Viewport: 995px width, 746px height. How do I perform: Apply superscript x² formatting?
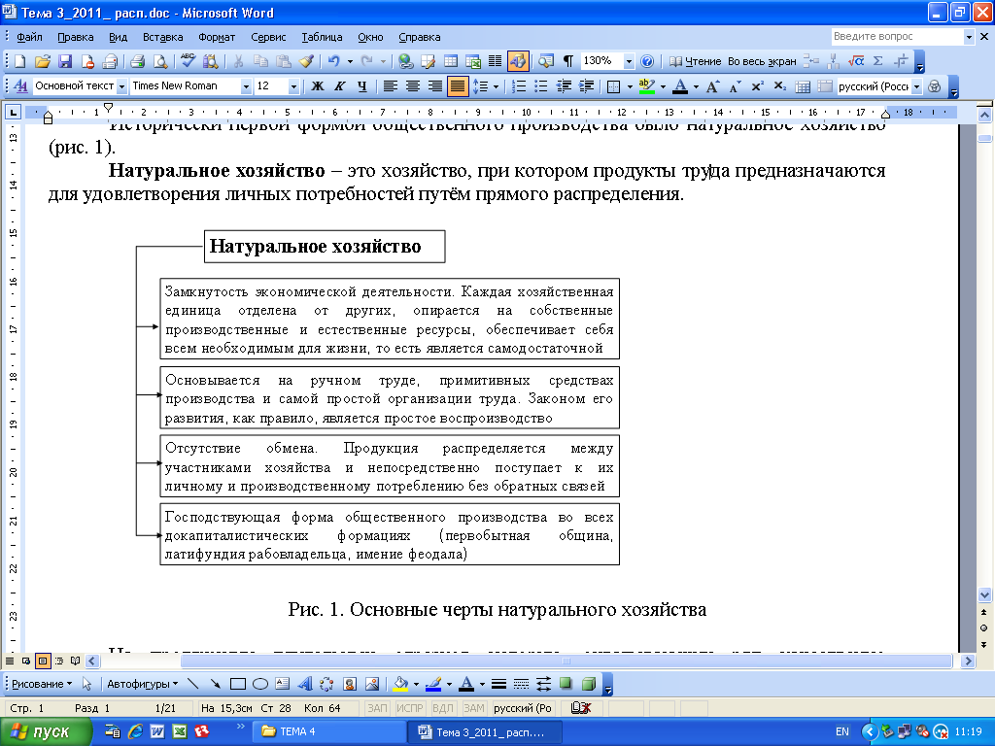click(757, 86)
